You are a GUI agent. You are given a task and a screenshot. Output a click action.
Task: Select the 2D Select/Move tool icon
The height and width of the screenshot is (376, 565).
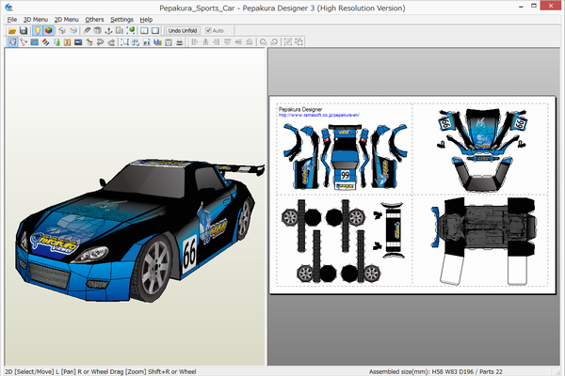(x=12, y=42)
